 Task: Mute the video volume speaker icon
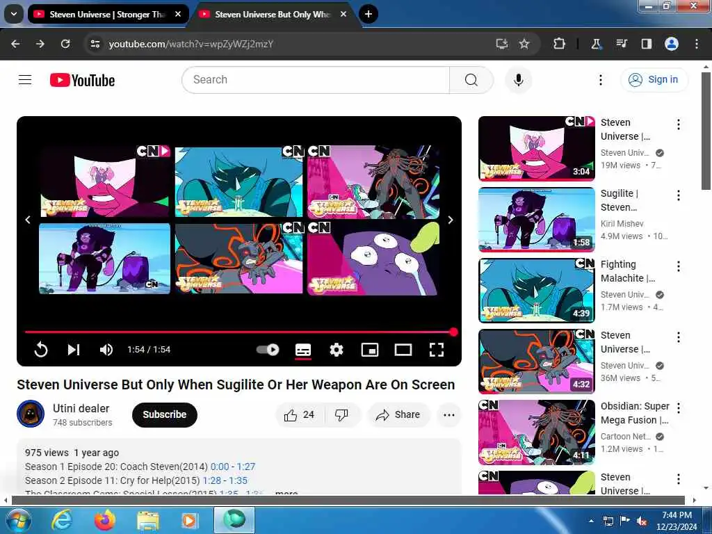click(106, 350)
